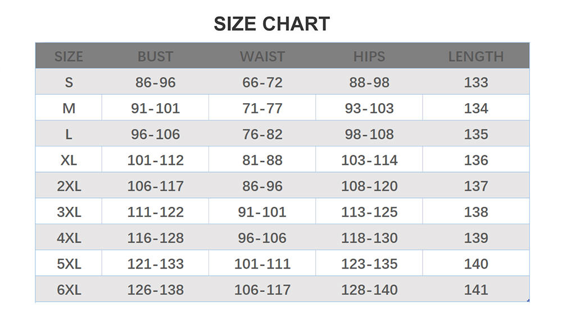Click the SIZE CHART title

point(271,24)
